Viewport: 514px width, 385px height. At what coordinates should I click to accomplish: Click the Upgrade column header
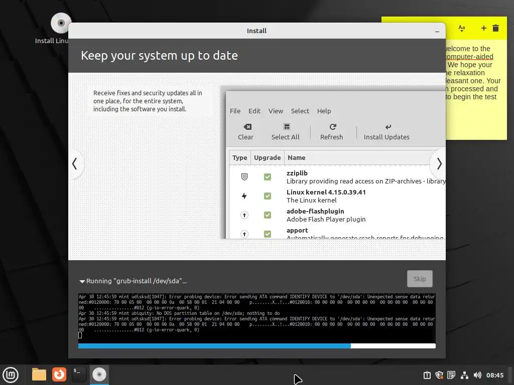[x=267, y=158]
